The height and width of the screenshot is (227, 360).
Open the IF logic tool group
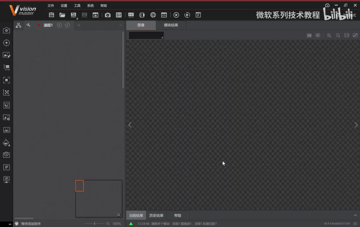(x=6, y=167)
